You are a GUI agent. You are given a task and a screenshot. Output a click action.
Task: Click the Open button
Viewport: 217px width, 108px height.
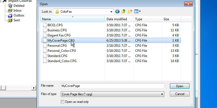point(180,86)
